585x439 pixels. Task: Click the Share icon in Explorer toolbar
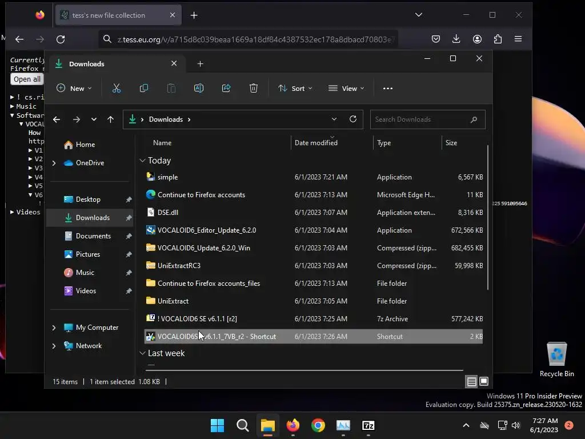[226, 88]
